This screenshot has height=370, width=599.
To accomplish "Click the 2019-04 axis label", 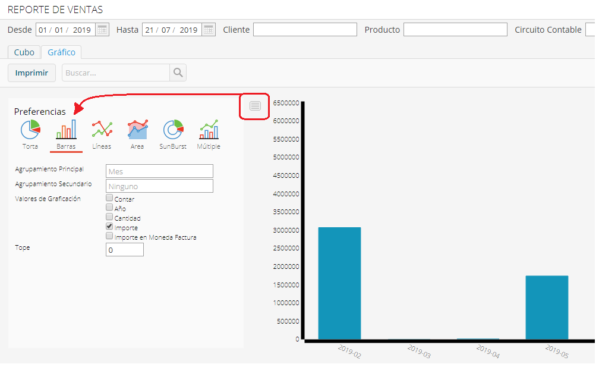I will tap(488, 352).
